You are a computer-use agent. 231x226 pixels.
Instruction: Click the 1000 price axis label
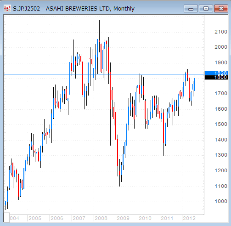[x=221, y=201]
